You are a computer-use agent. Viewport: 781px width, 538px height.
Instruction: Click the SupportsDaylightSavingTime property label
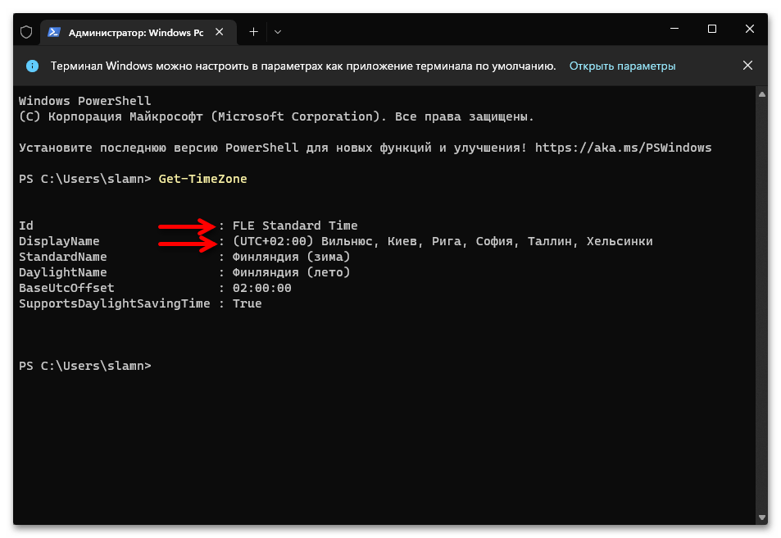tap(115, 303)
